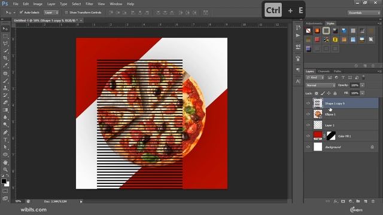Click the Opacity value field
Image resolution: width=383 pixels, height=215 pixels.
[354, 85]
